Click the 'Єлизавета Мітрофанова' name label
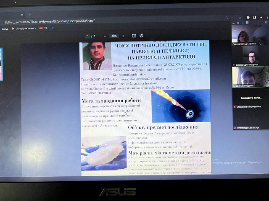 pyautogui.click(x=248, y=107)
